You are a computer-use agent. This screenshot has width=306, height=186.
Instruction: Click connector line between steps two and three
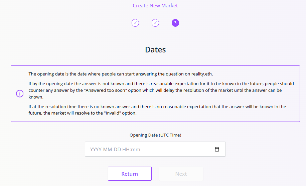click(x=165, y=23)
